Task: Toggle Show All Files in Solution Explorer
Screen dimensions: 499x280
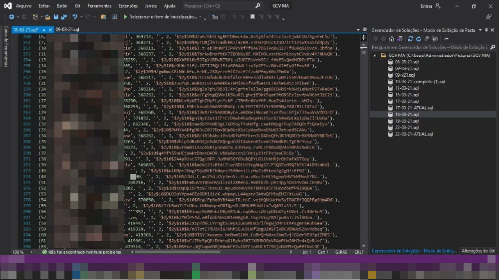Action: coord(435,39)
